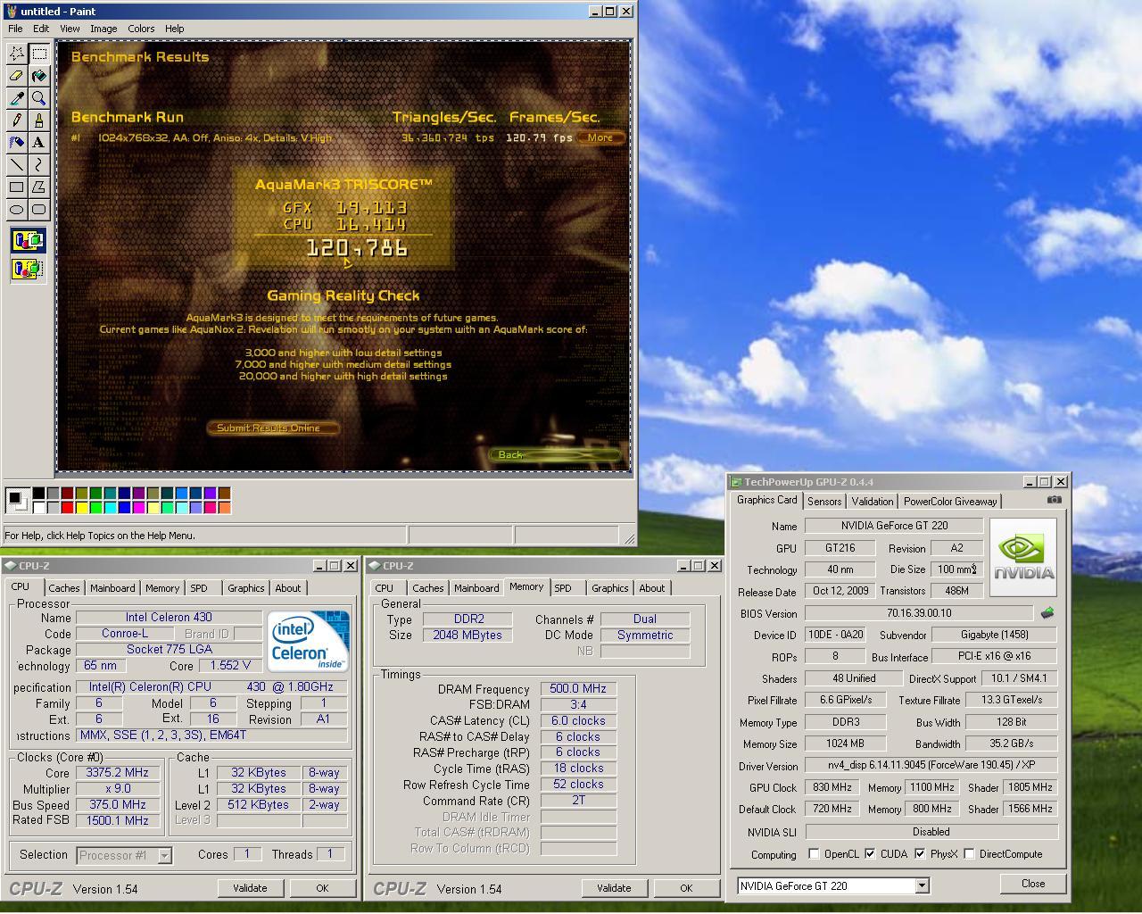Select the rectangular Select tool in Paint

[38, 54]
